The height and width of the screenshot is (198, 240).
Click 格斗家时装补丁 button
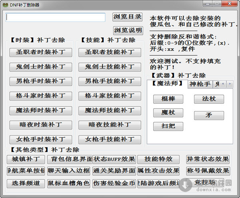click(x=41, y=96)
